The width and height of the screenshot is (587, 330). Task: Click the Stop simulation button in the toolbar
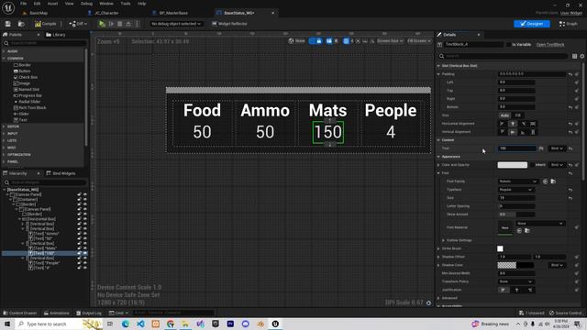tap(120, 24)
